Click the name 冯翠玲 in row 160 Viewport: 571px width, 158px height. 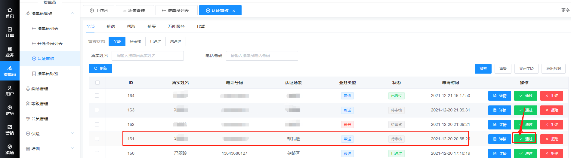tap(181, 153)
